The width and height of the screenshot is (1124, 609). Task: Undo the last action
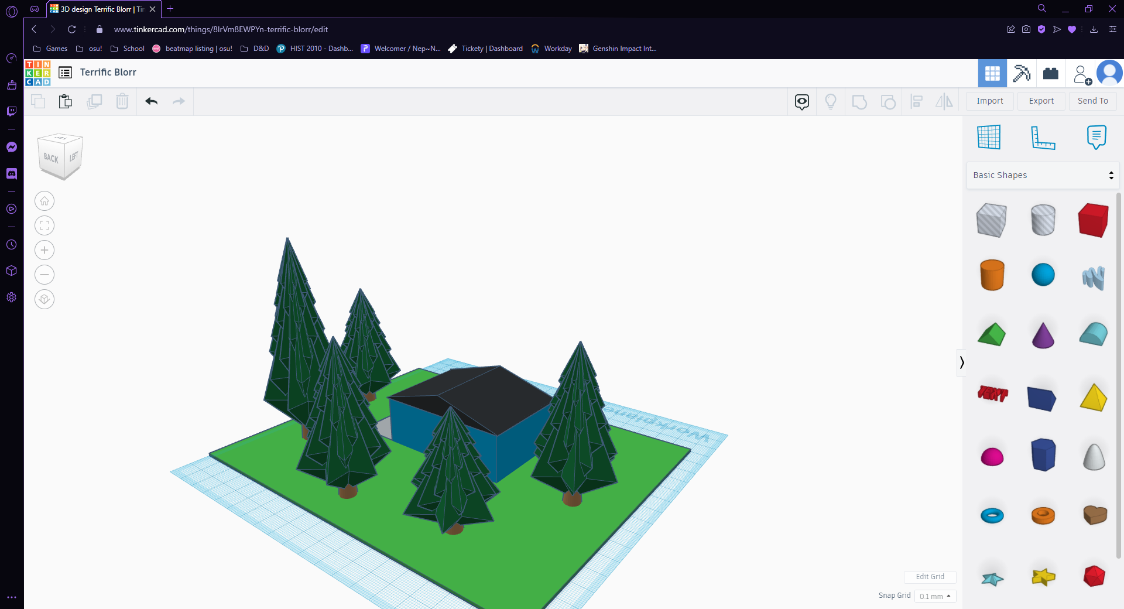coord(152,101)
